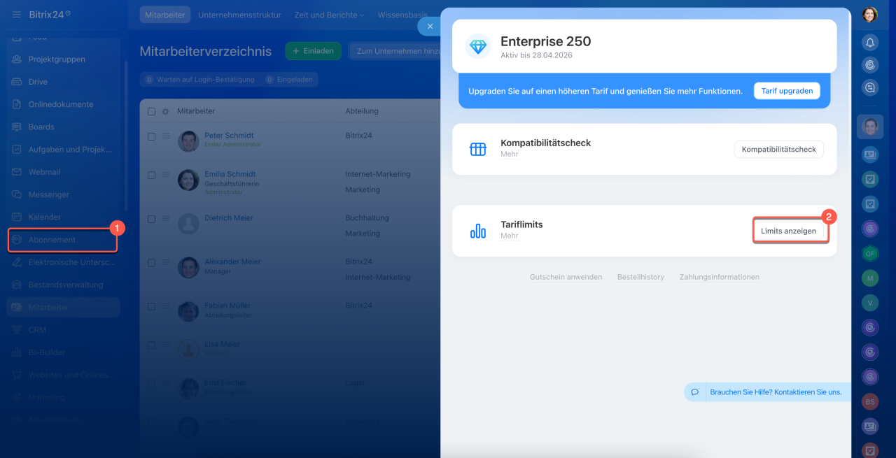Click the chat search icon below the bell
This screenshot has height=458, width=896.
pyautogui.click(x=870, y=88)
